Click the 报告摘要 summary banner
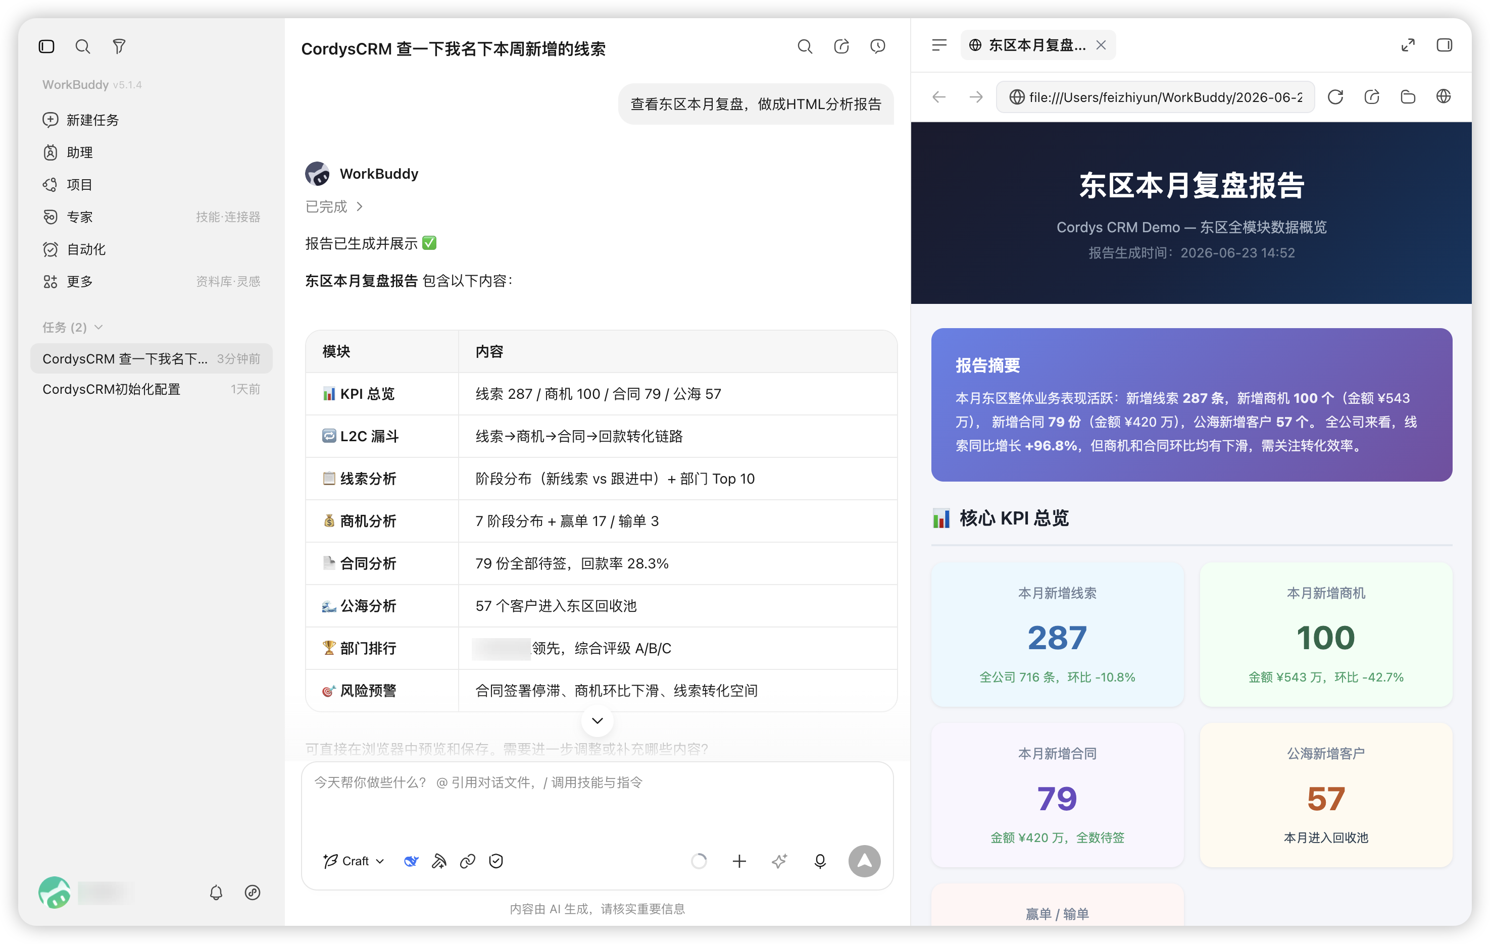Viewport: 1490px width, 944px height. click(1191, 404)
